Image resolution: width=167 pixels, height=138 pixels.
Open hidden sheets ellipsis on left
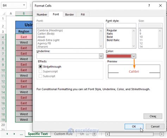click(x=21, y=134)
